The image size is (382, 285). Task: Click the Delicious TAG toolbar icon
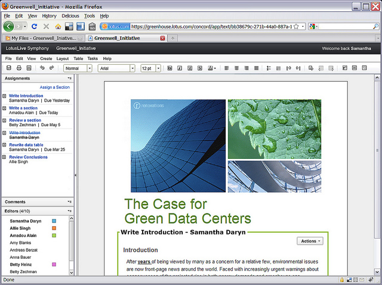[x=92, y=26]
